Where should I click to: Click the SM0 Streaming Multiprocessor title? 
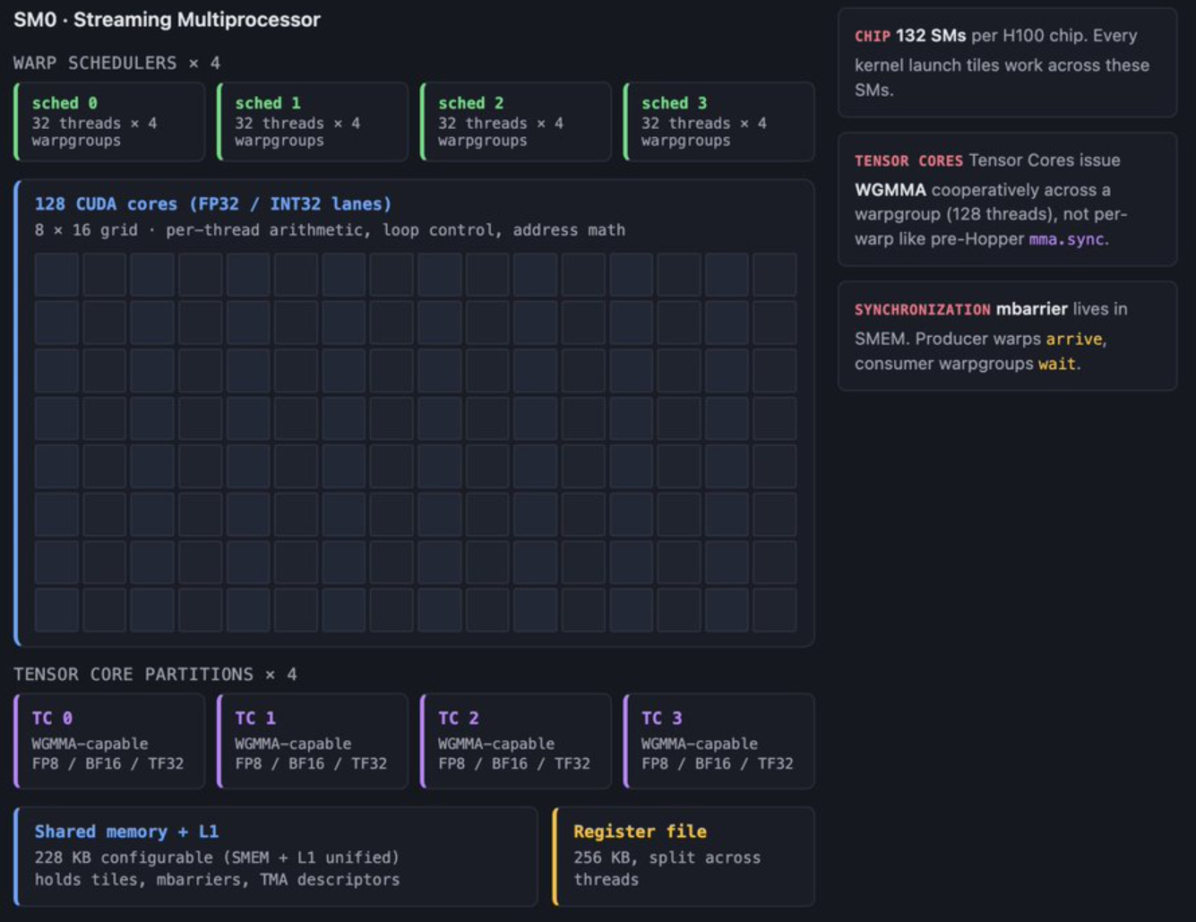[x=167, y=20]
